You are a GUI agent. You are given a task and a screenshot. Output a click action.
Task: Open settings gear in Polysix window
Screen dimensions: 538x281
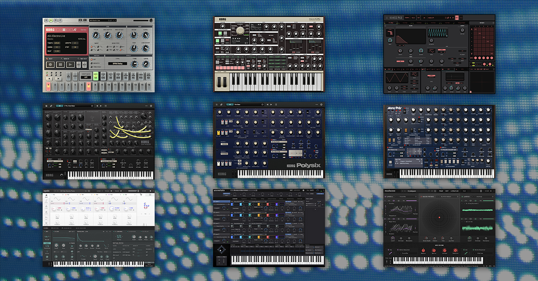[x=321, y=104]
